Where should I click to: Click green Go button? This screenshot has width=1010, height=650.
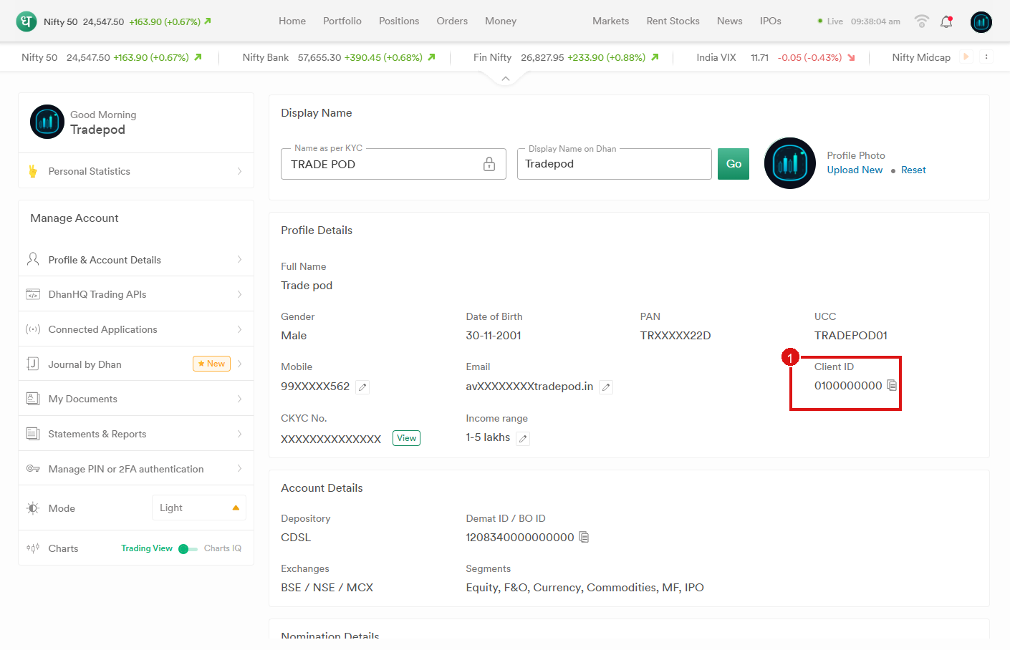click(734, 164)
